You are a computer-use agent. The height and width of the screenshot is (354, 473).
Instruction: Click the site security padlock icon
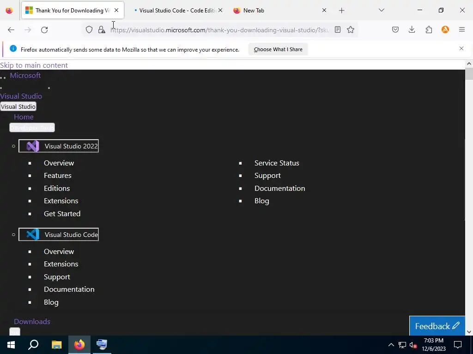[x=102, y=29]
